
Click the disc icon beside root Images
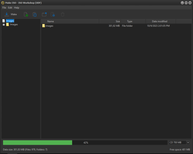coord(3,21)
